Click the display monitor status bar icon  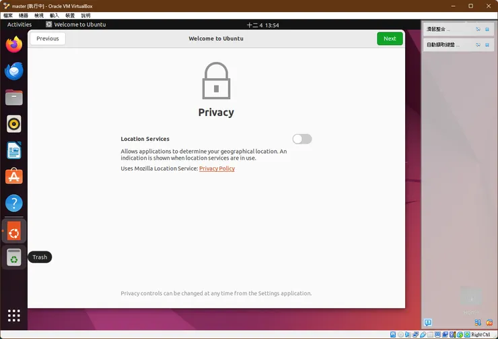(x=437, y=334)
